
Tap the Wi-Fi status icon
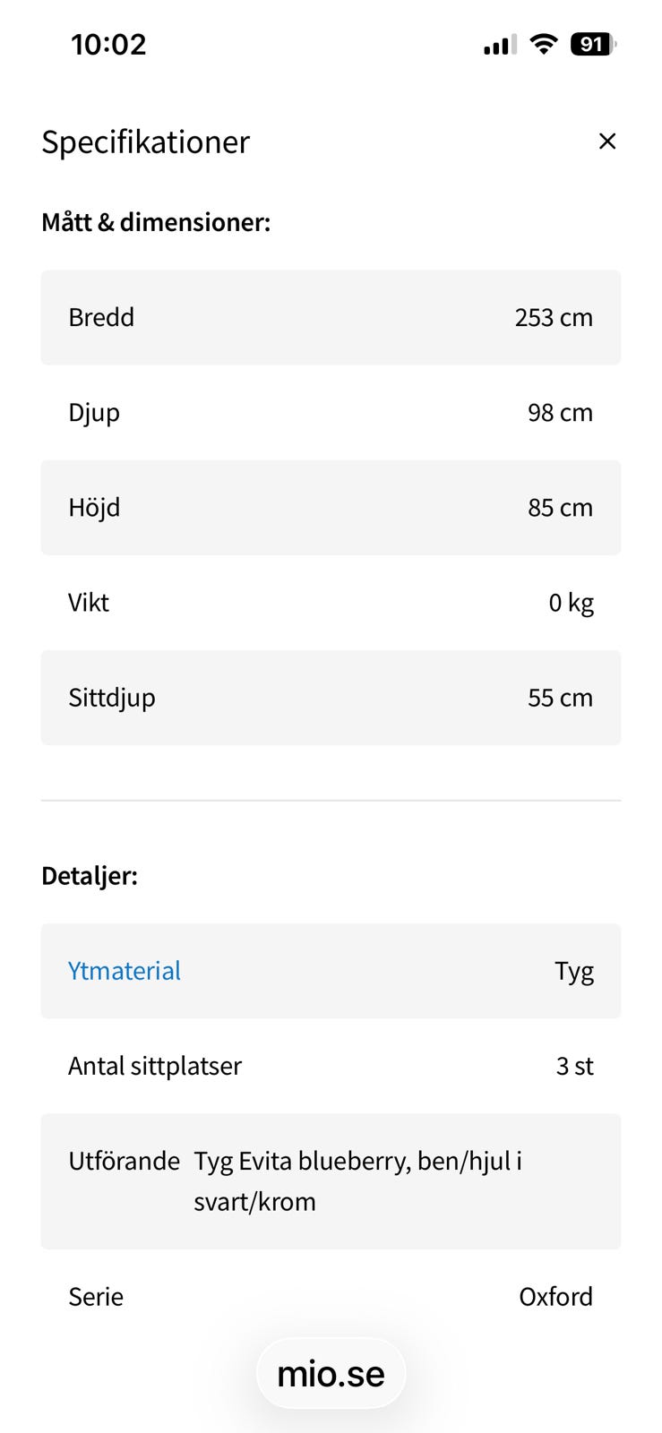[x=543, y=44]
